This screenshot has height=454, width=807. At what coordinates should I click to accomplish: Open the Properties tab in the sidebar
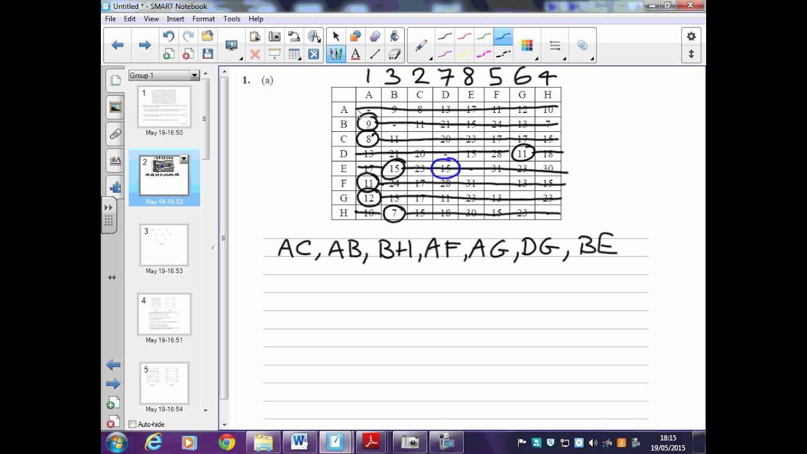(115, 160)
